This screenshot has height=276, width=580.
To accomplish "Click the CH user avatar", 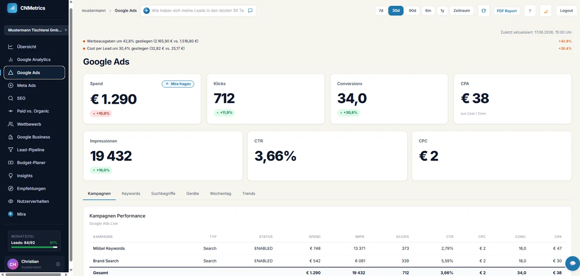I will (x=13, y=264).
